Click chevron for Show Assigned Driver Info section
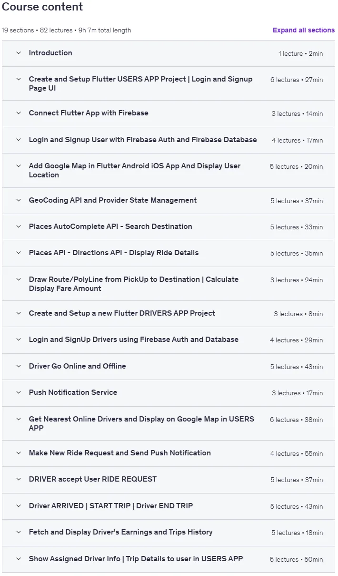This screenshot has height=576, width=338. 19,559
